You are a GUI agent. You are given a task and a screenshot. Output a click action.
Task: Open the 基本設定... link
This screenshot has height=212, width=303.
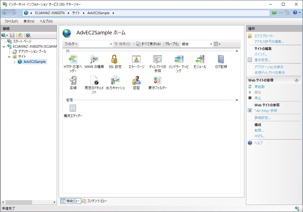tap(262, 60)
